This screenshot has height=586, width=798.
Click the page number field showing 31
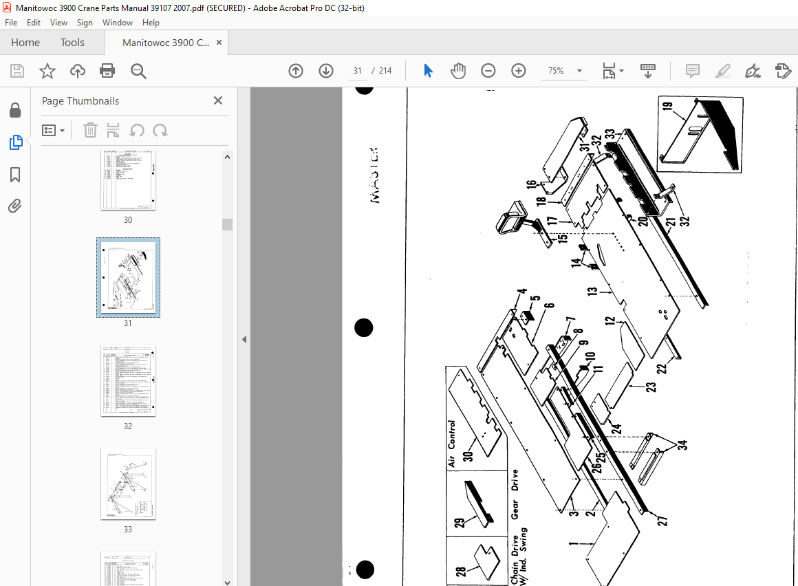[358, 71]
